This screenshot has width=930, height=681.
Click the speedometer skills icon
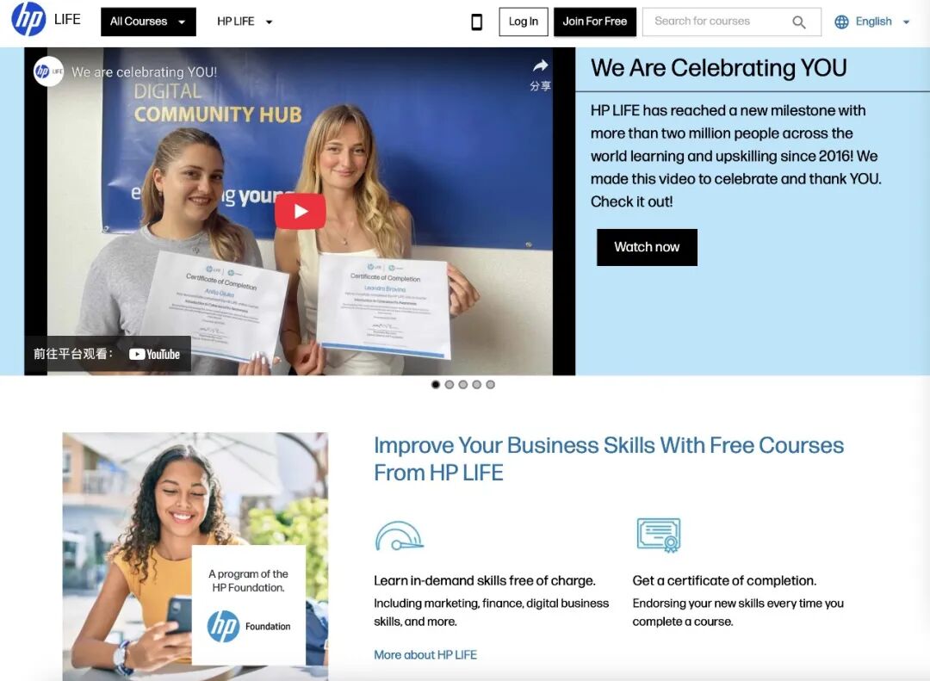point(400,536)
